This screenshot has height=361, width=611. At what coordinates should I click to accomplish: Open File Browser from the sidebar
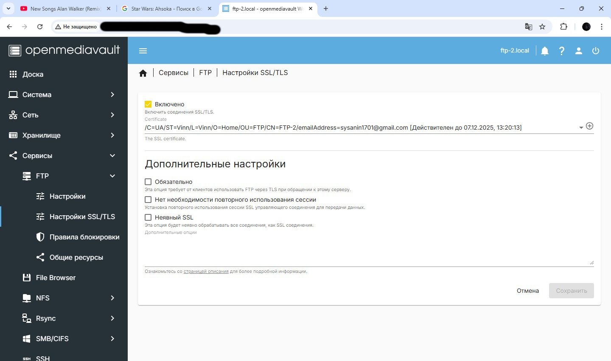click(56, 278)
